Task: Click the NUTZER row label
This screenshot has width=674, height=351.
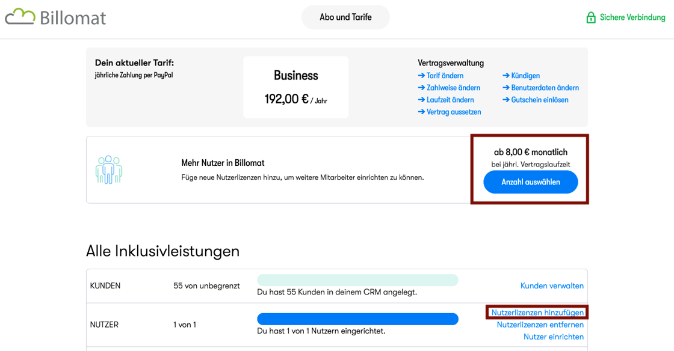Action: pos(104,325)
